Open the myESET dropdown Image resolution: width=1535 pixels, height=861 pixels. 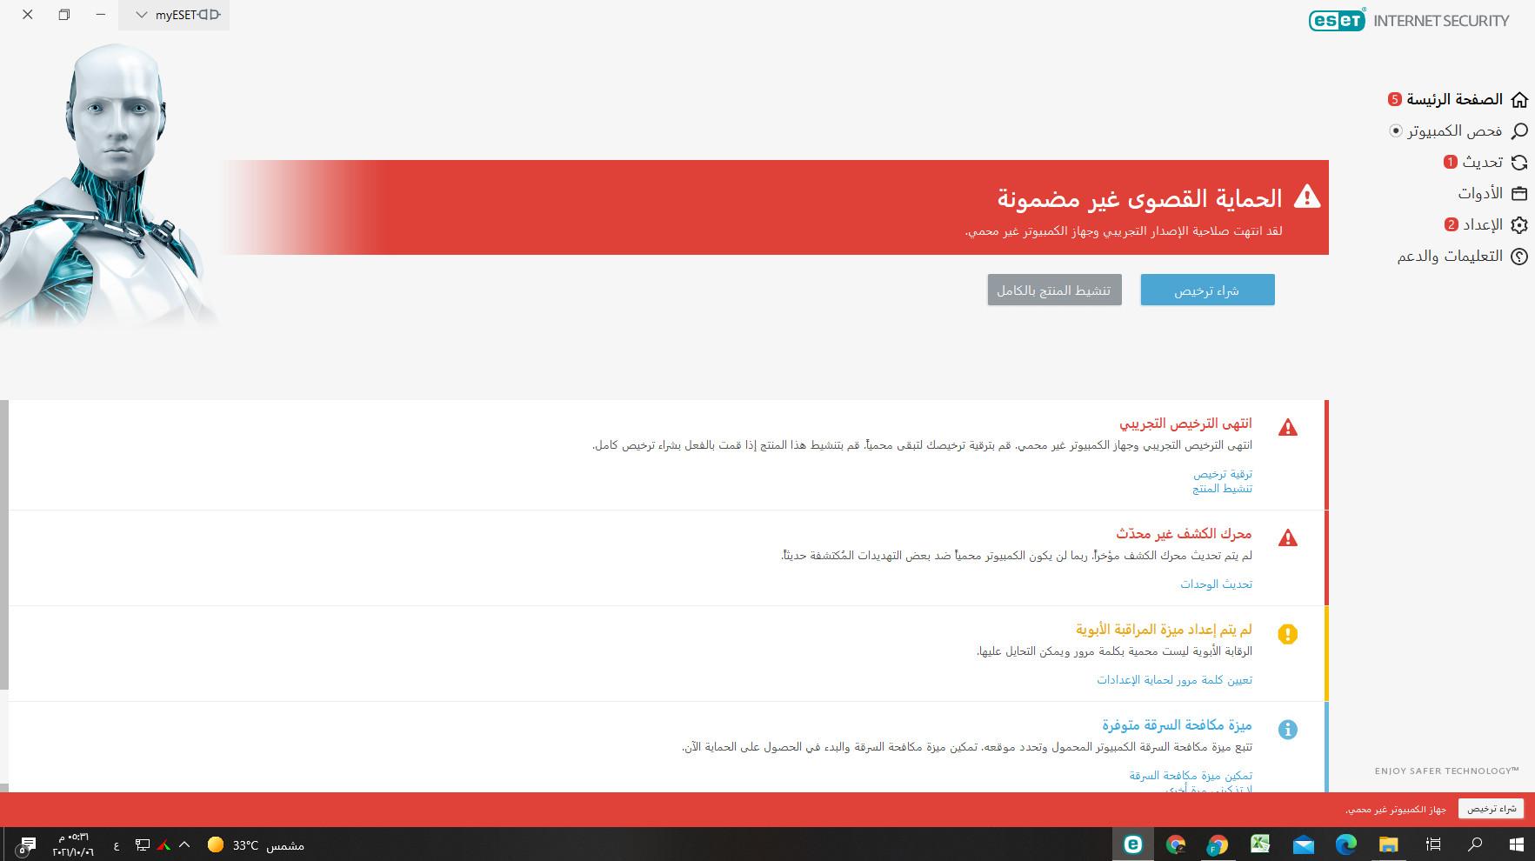point(174,15)
